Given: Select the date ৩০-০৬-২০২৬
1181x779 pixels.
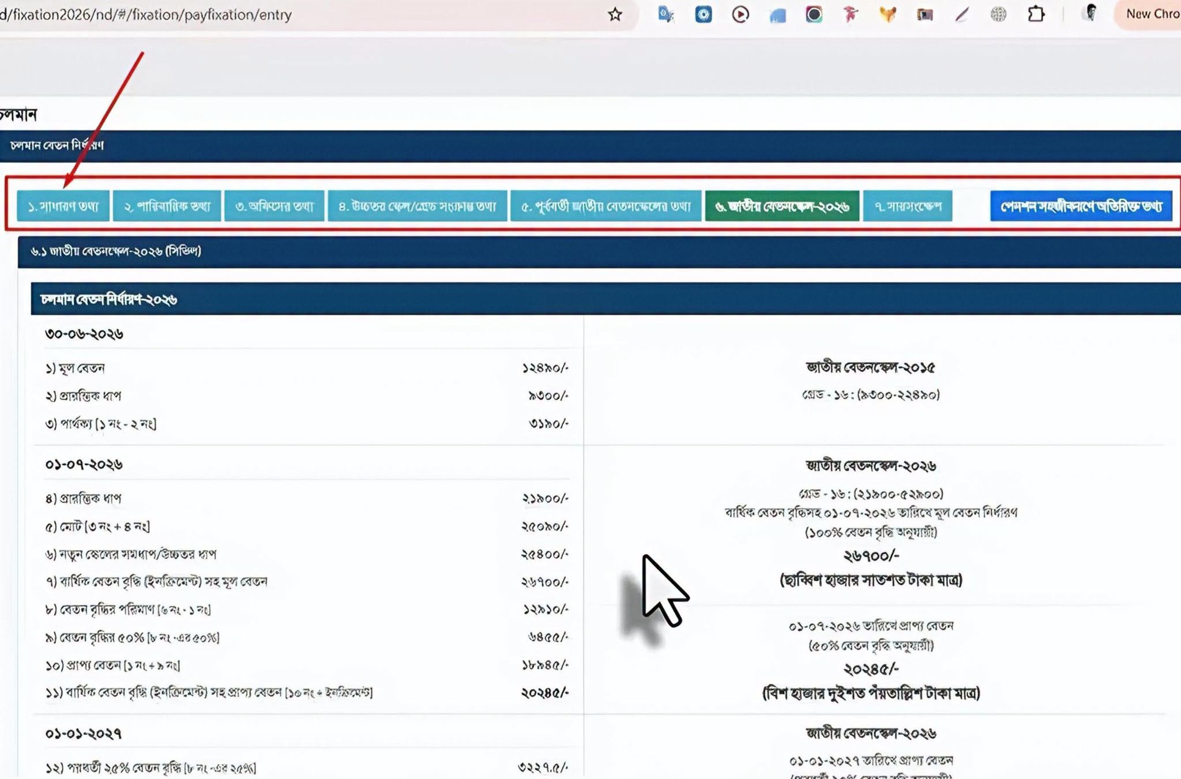Looking at the screenshot, I should coord(84,334).
